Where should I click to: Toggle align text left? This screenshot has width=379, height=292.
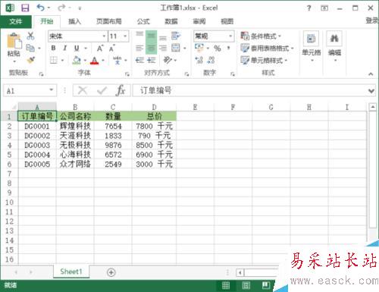(x=139, y=48)
